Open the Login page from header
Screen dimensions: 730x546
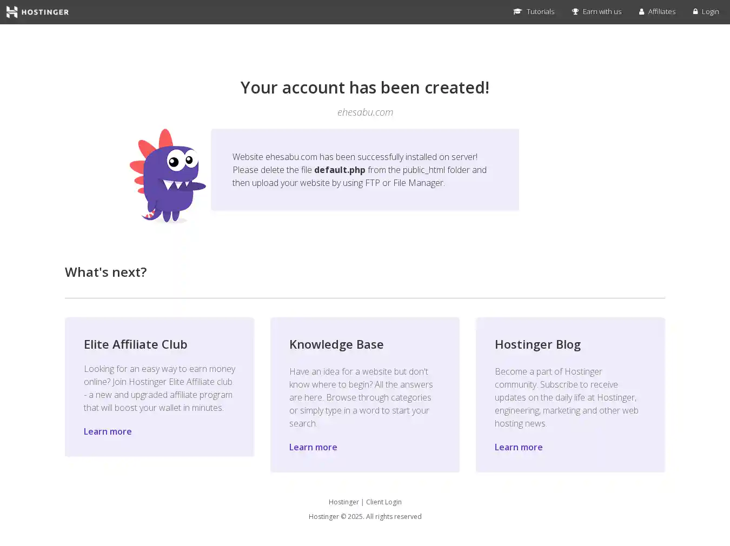[x=710, y=11]
